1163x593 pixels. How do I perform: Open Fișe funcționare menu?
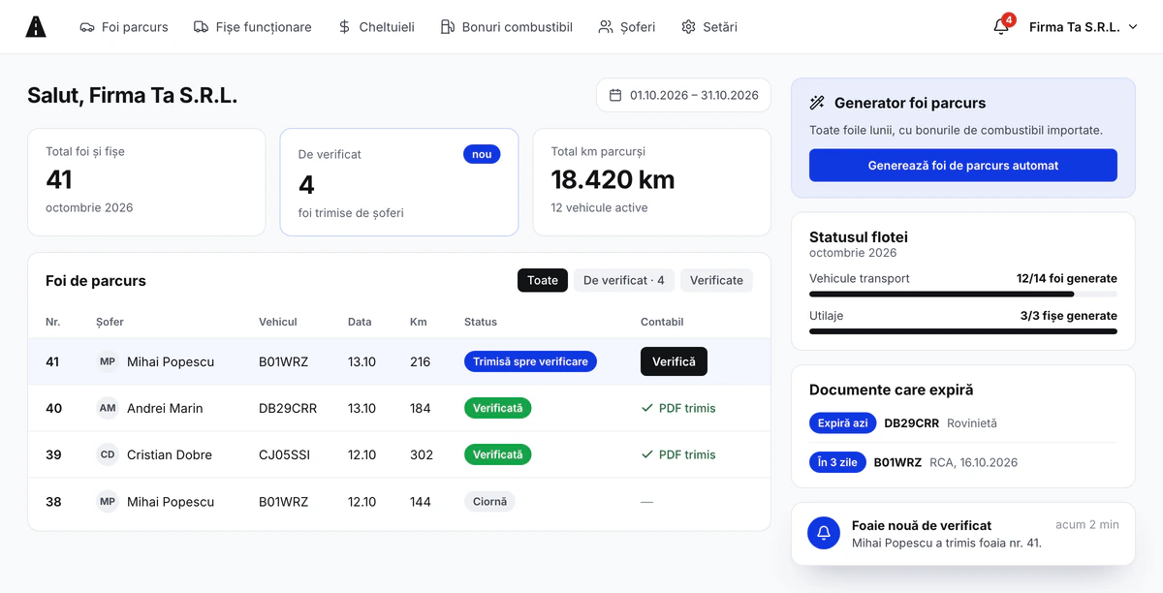pyautogui.click(x=253, y=27)
